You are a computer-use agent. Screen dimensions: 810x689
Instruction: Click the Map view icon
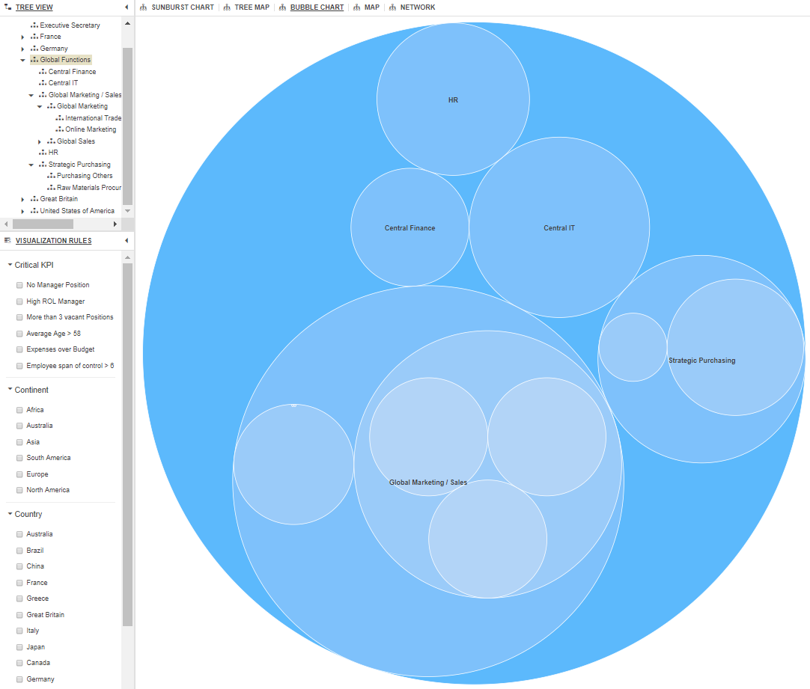[x=356, y=7]
